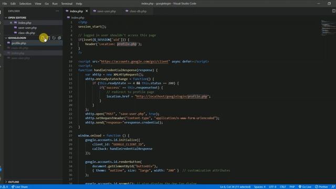Change indentation via Spaces: 4
Viewport: 336px width, 189px height.
coord(259,187)
